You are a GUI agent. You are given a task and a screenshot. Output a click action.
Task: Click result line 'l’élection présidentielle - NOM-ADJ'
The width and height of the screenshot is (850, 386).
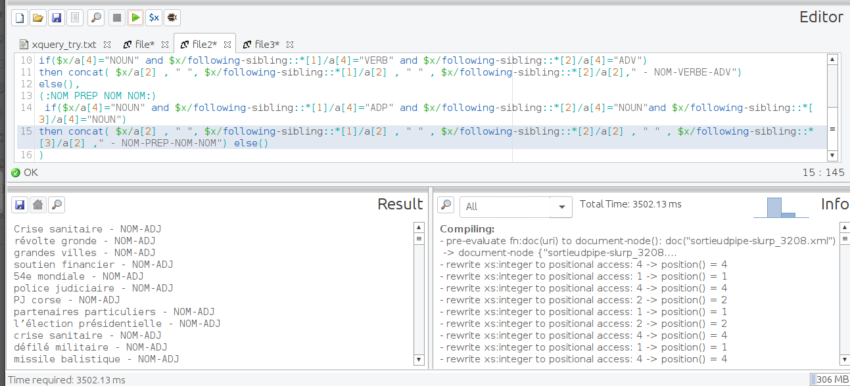click(117, 324)
